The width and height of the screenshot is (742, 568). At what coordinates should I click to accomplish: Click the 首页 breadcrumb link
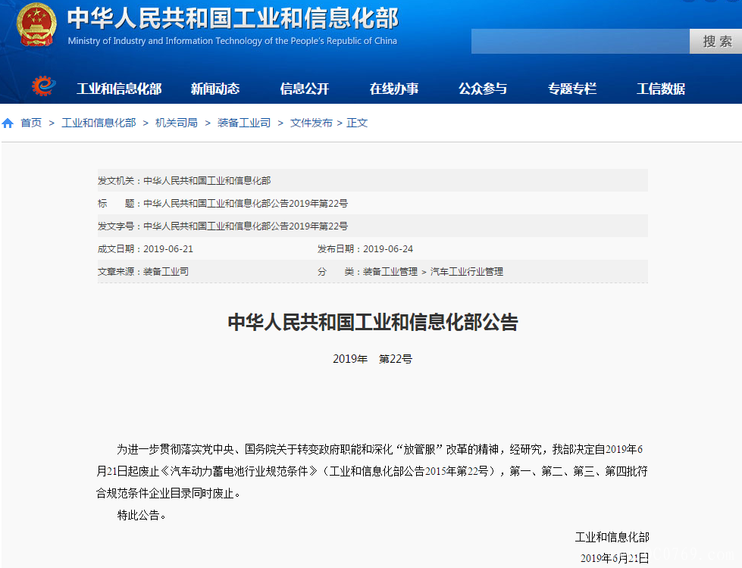tap(31, 123)
